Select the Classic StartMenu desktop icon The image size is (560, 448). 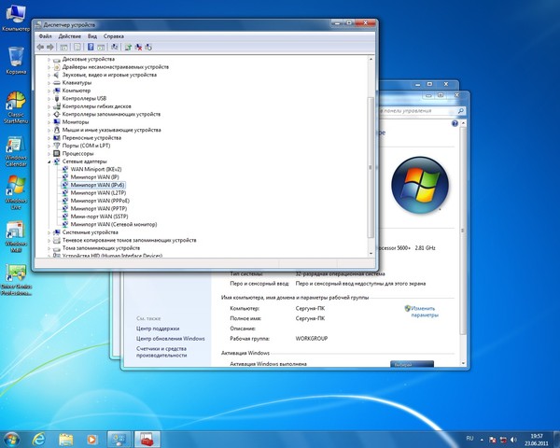tap(16, 107)
